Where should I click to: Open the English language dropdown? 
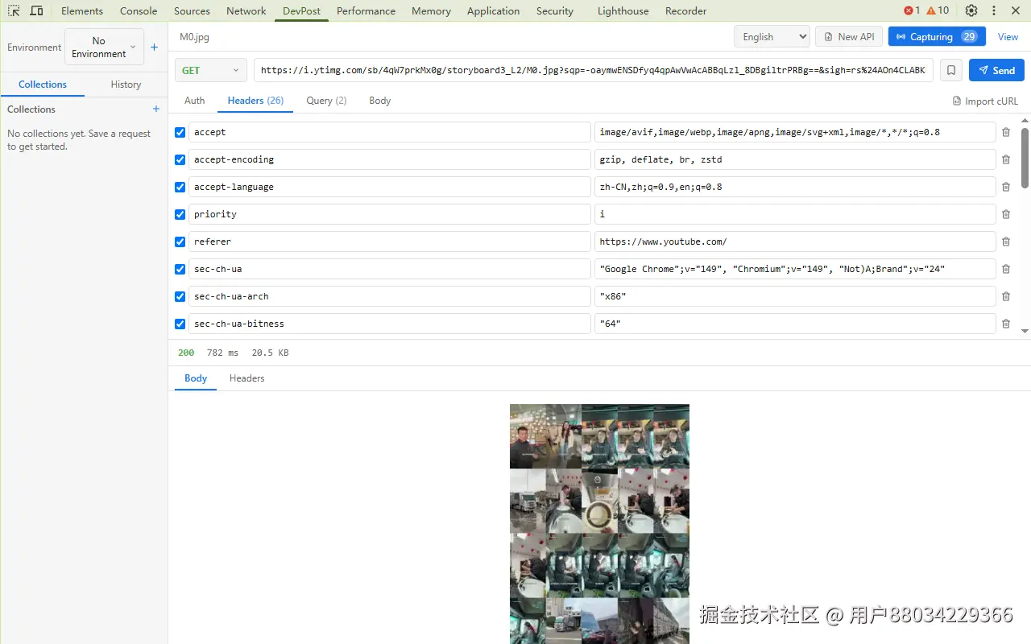(772, 36)
